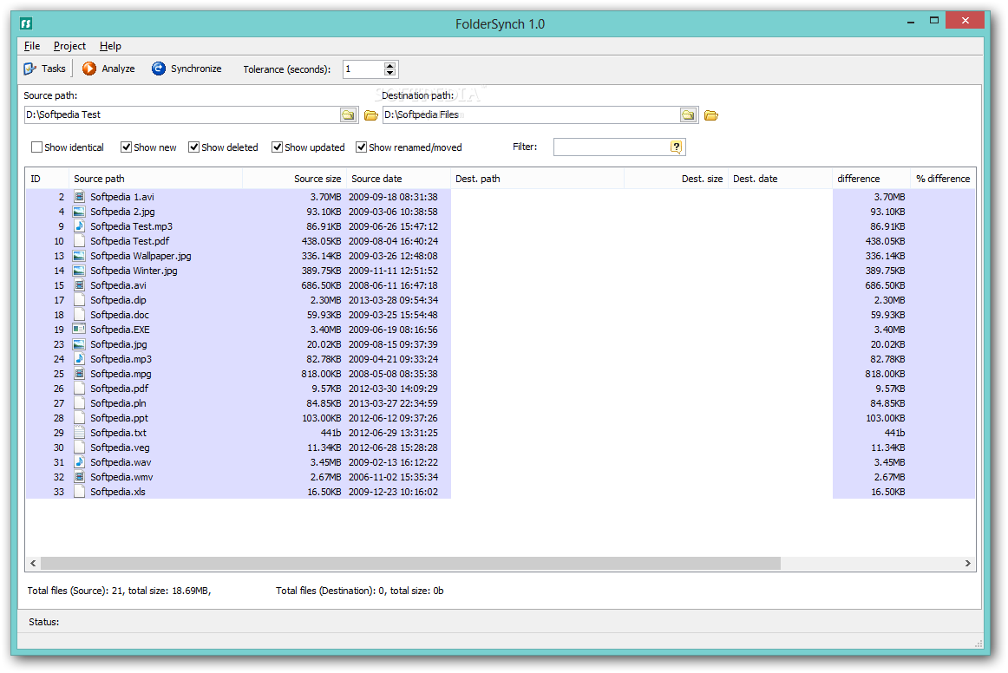The height and width of the screenshot is (673, 1008).
Task: Open source folder in explorer icon
Action: 371,115
